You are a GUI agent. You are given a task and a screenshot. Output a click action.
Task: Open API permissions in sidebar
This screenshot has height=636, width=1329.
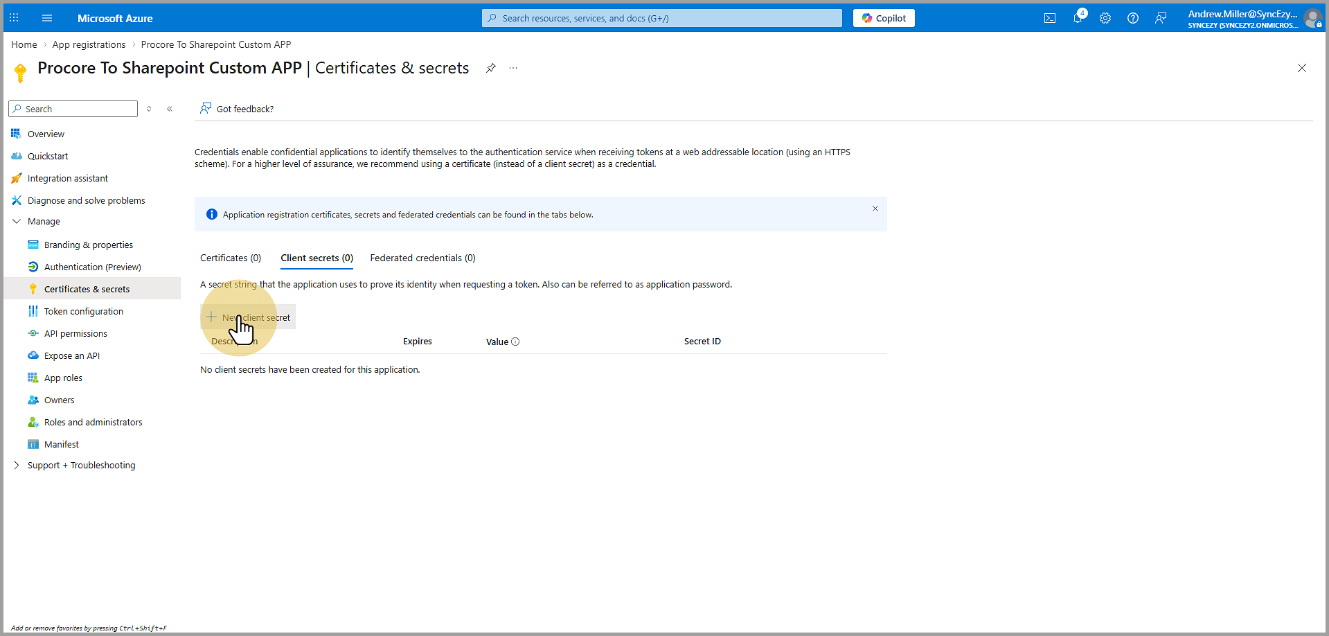[75, 334]
